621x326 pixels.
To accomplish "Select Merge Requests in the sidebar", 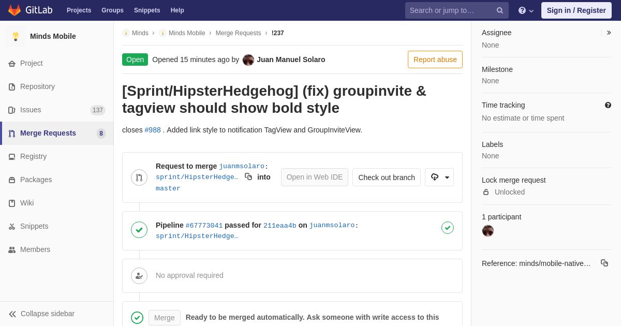I will 57,134.
